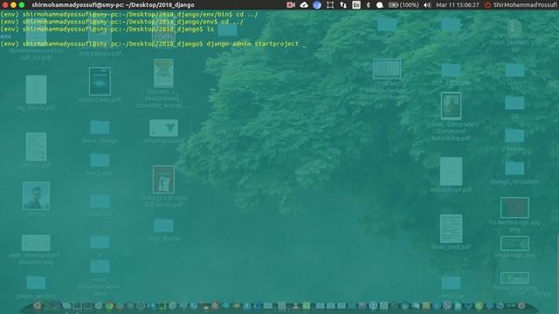
Task: Select the Clean Code.pdf desktop file
Action: tap(100, 85)
